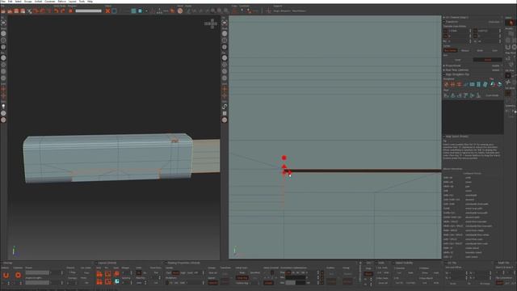Viewport: 517px width, 291px height.
Task: Click the first icon in Align row
Action: [447, 95]
